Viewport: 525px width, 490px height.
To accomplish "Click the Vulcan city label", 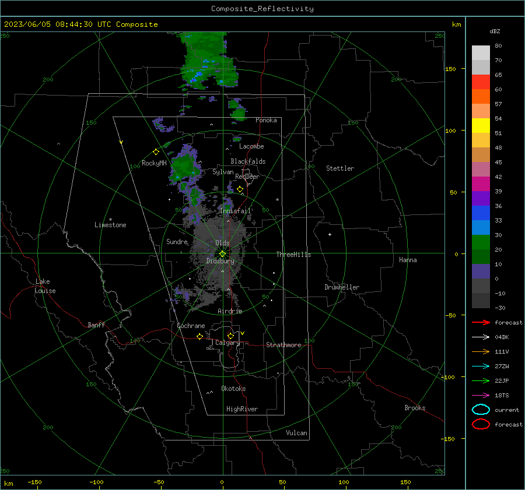I will tap(296, 433).
